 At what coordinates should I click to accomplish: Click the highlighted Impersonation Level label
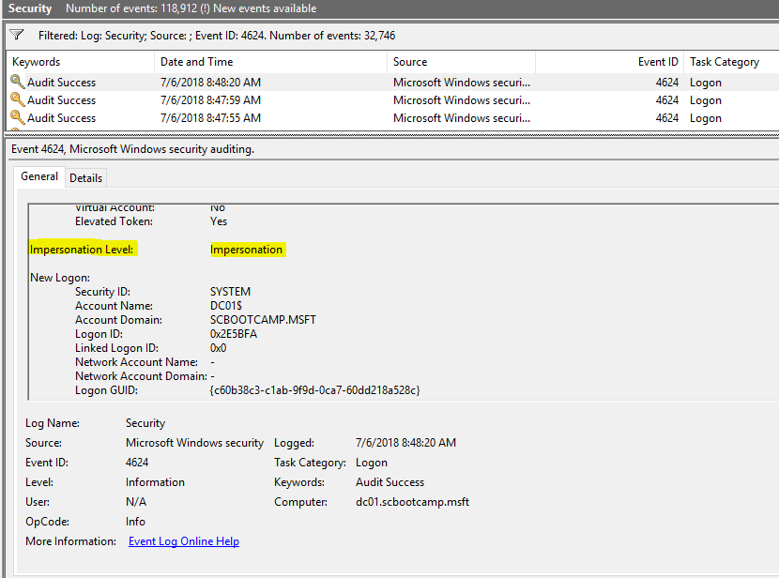82,250
